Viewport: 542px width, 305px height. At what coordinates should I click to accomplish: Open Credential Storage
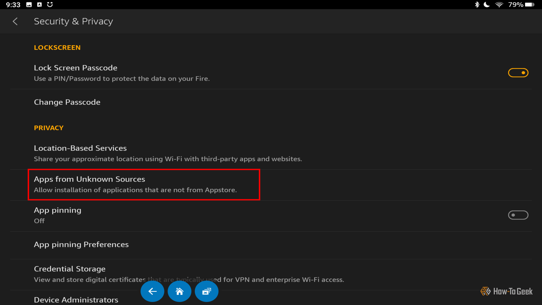click(271, 274)
